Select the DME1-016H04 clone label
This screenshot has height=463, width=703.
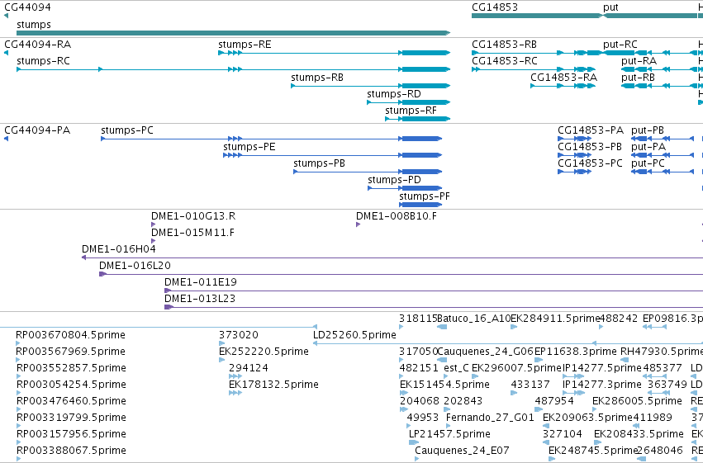click(119, 249)
